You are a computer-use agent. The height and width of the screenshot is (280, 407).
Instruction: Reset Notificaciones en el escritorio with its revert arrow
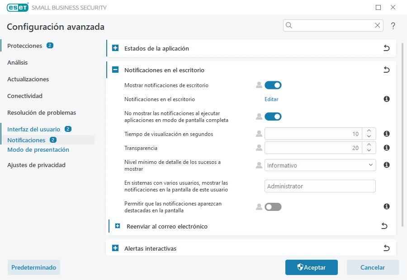(387, 70)
